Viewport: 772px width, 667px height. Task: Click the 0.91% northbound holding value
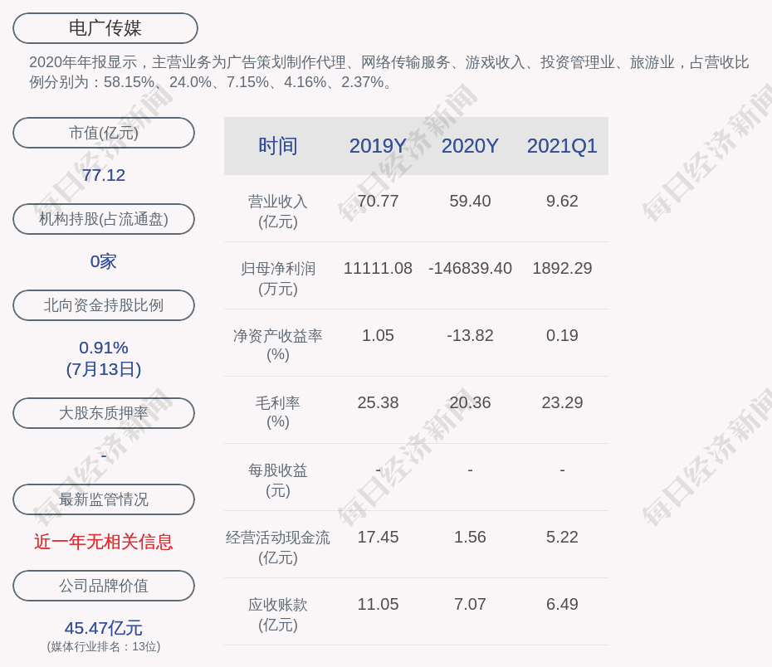point(104,348)
